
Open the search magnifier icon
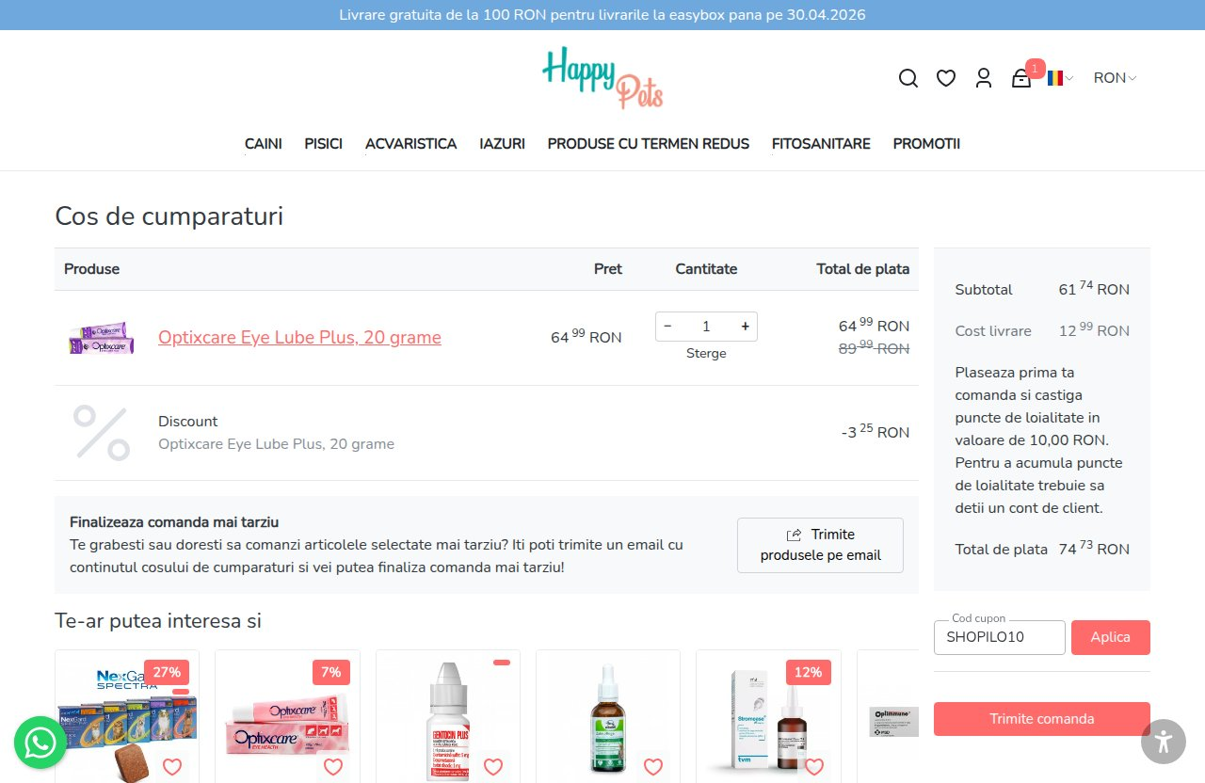click(908, 78)
